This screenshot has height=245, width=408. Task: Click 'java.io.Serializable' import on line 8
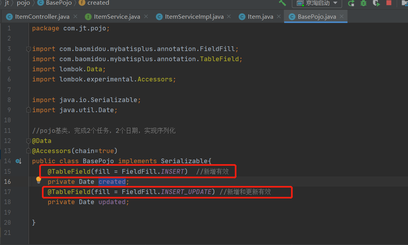(x=98, y=100)
